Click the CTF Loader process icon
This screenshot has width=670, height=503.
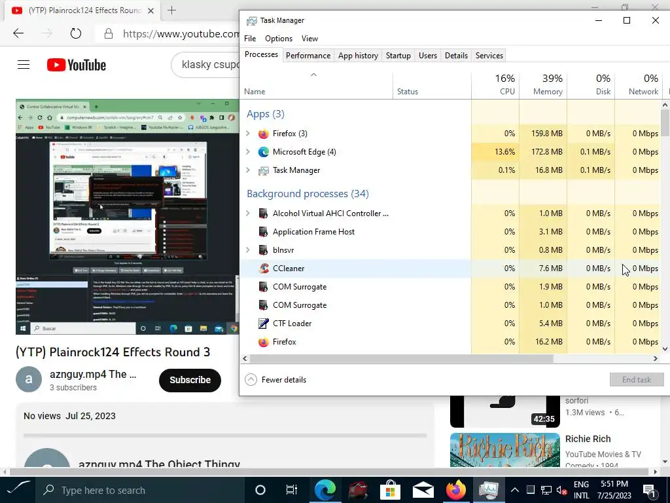tap(264, 324)
